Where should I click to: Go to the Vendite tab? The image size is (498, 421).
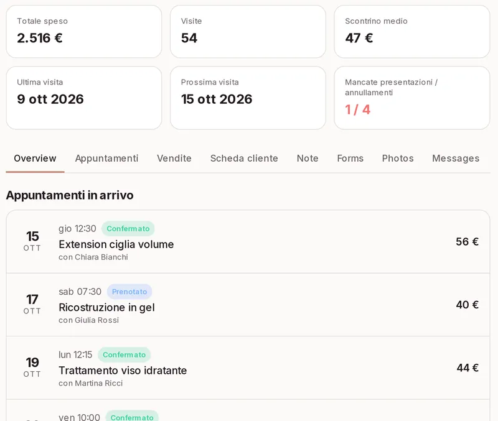(174, 159)
